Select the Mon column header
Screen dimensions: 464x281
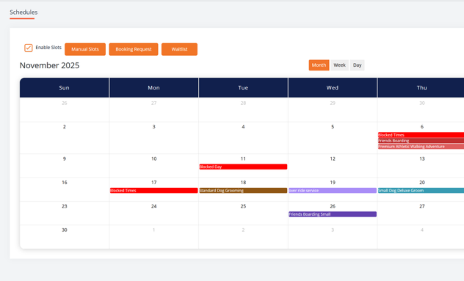pyautogui.click(x=154, y=87)
